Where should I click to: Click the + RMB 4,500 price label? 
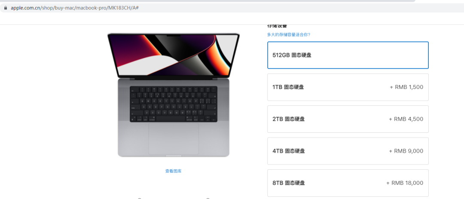[406, 119]
